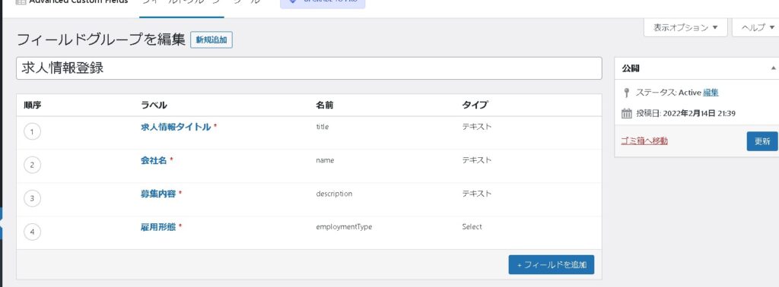
Task: Collapse the 公開 panel with the arrow
Action: [x=773, y=68]
